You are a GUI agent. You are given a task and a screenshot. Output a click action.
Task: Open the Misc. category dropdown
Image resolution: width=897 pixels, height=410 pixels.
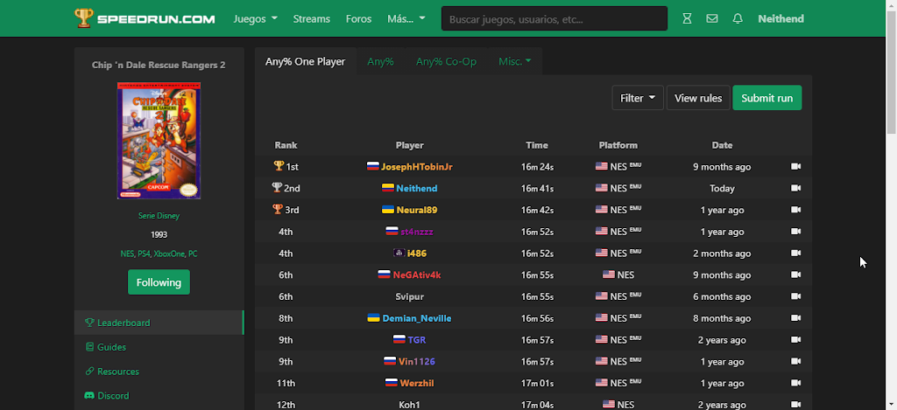(515, 61)
